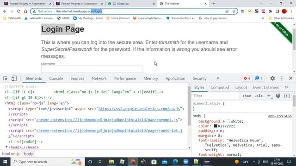The image size is (296, 166).
Task: Toggle the .cls class editor button
Action: pyautogui.click(x=259, y=96)
